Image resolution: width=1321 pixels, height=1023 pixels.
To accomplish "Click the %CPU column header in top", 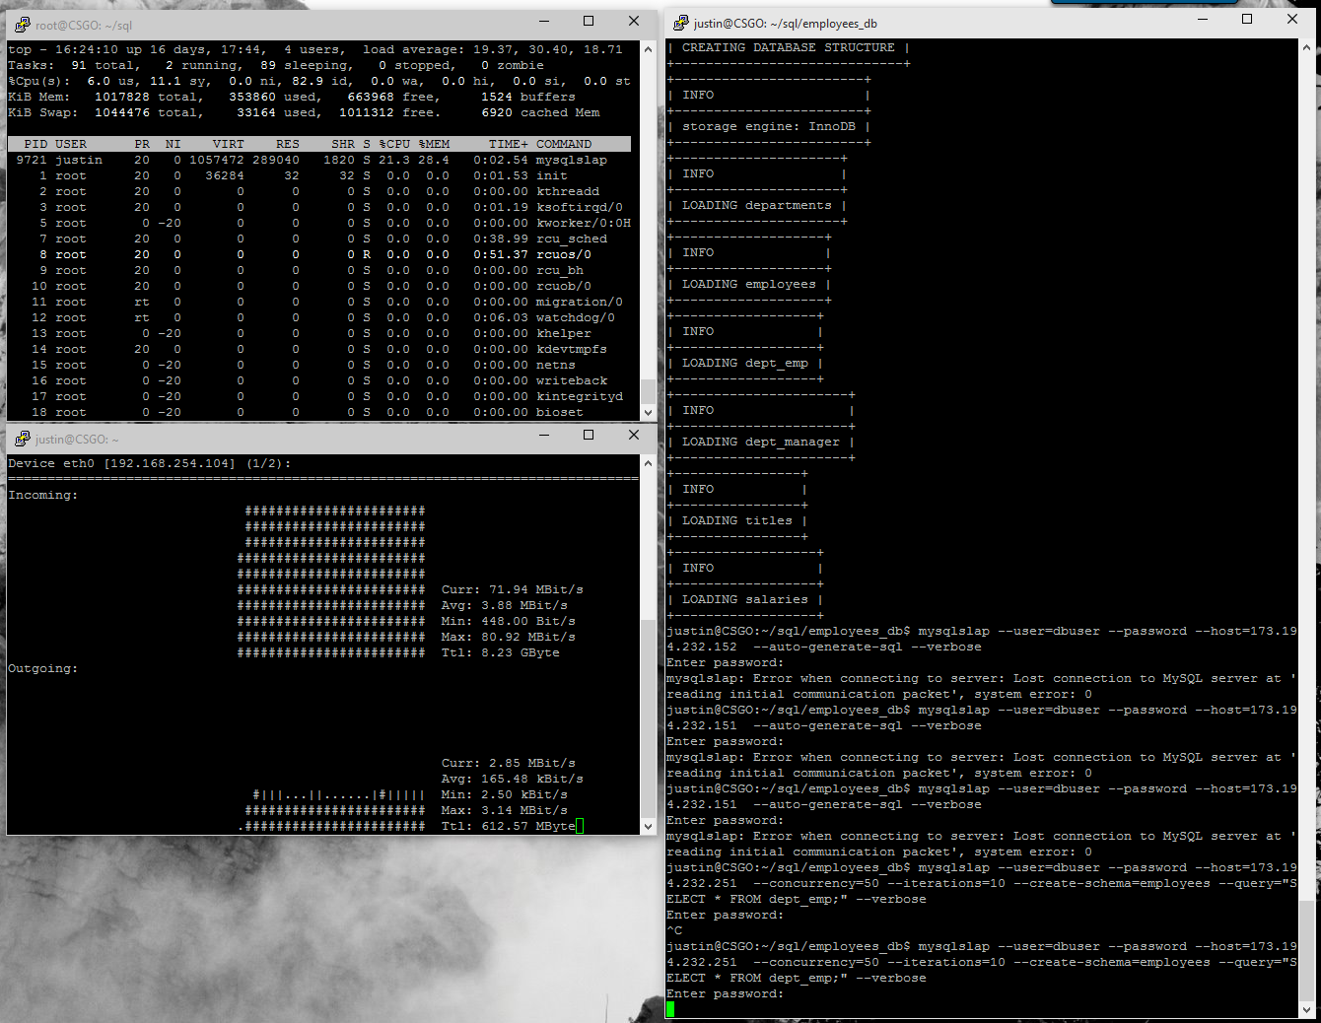I will (394, 144).
